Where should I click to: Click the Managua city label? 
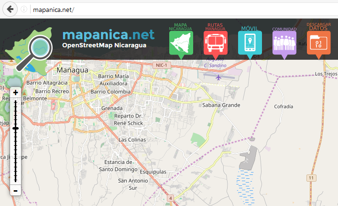(73, 70)
